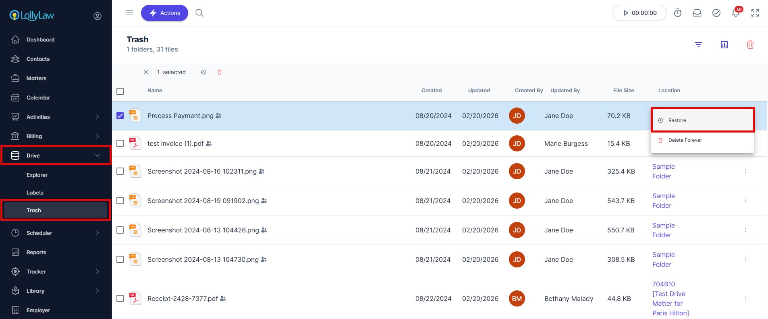Restore selected items via selection bar icon
This screenshot has height=319, width=768.
(203, 72)
